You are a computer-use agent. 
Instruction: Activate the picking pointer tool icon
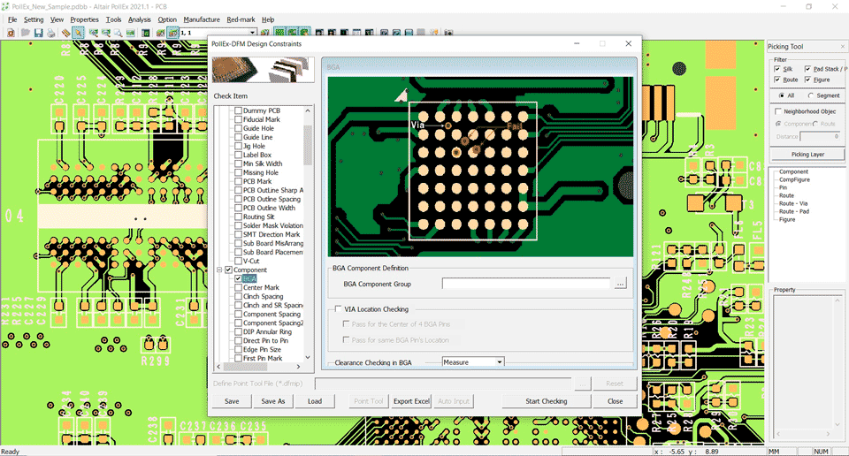(79, 33)
